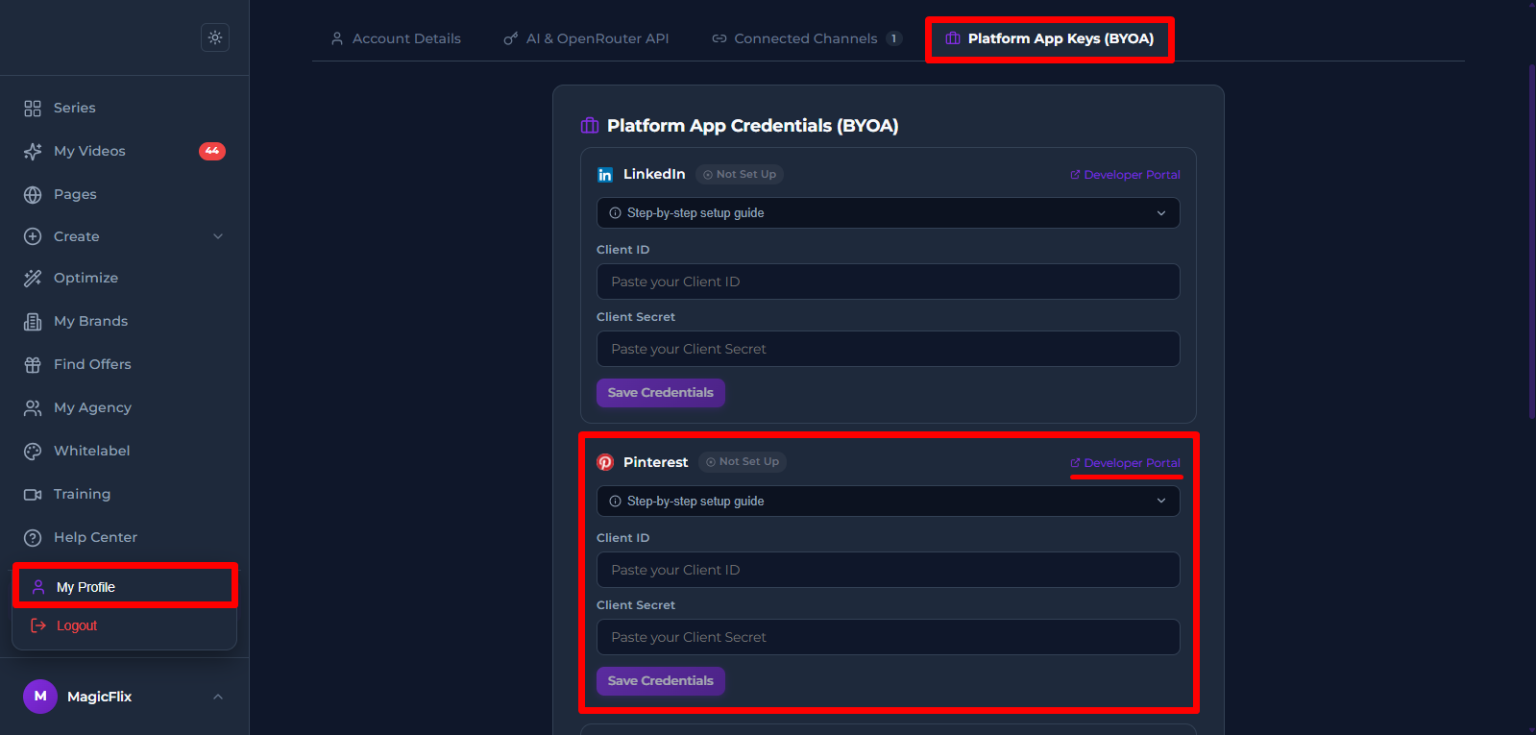The width and height of the screenshot is (1536, 735).
Task: Click the My Agency people icon
Action: tap(33, 407)
